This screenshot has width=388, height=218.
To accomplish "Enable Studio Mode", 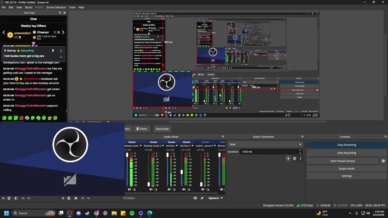I will coord(347,169).
